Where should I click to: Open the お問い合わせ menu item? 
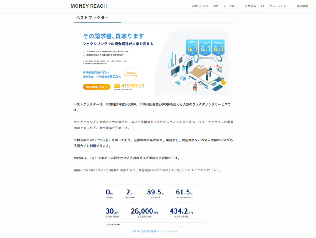[200, 6]
